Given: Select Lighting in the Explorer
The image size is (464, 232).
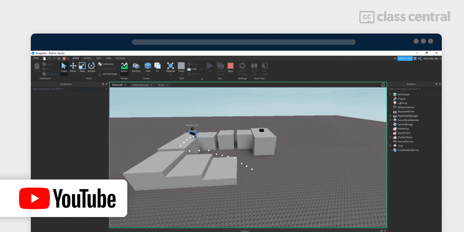Looking at the screenshot, I should pos(402,103).
